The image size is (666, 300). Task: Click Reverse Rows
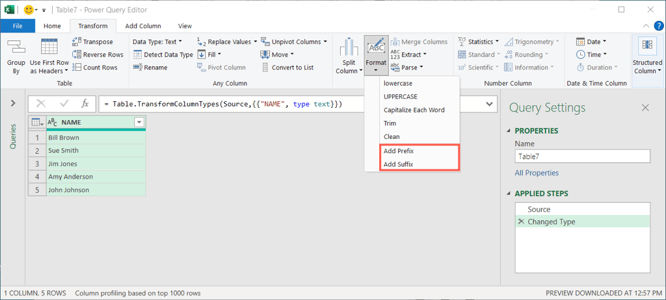[98, 55]
